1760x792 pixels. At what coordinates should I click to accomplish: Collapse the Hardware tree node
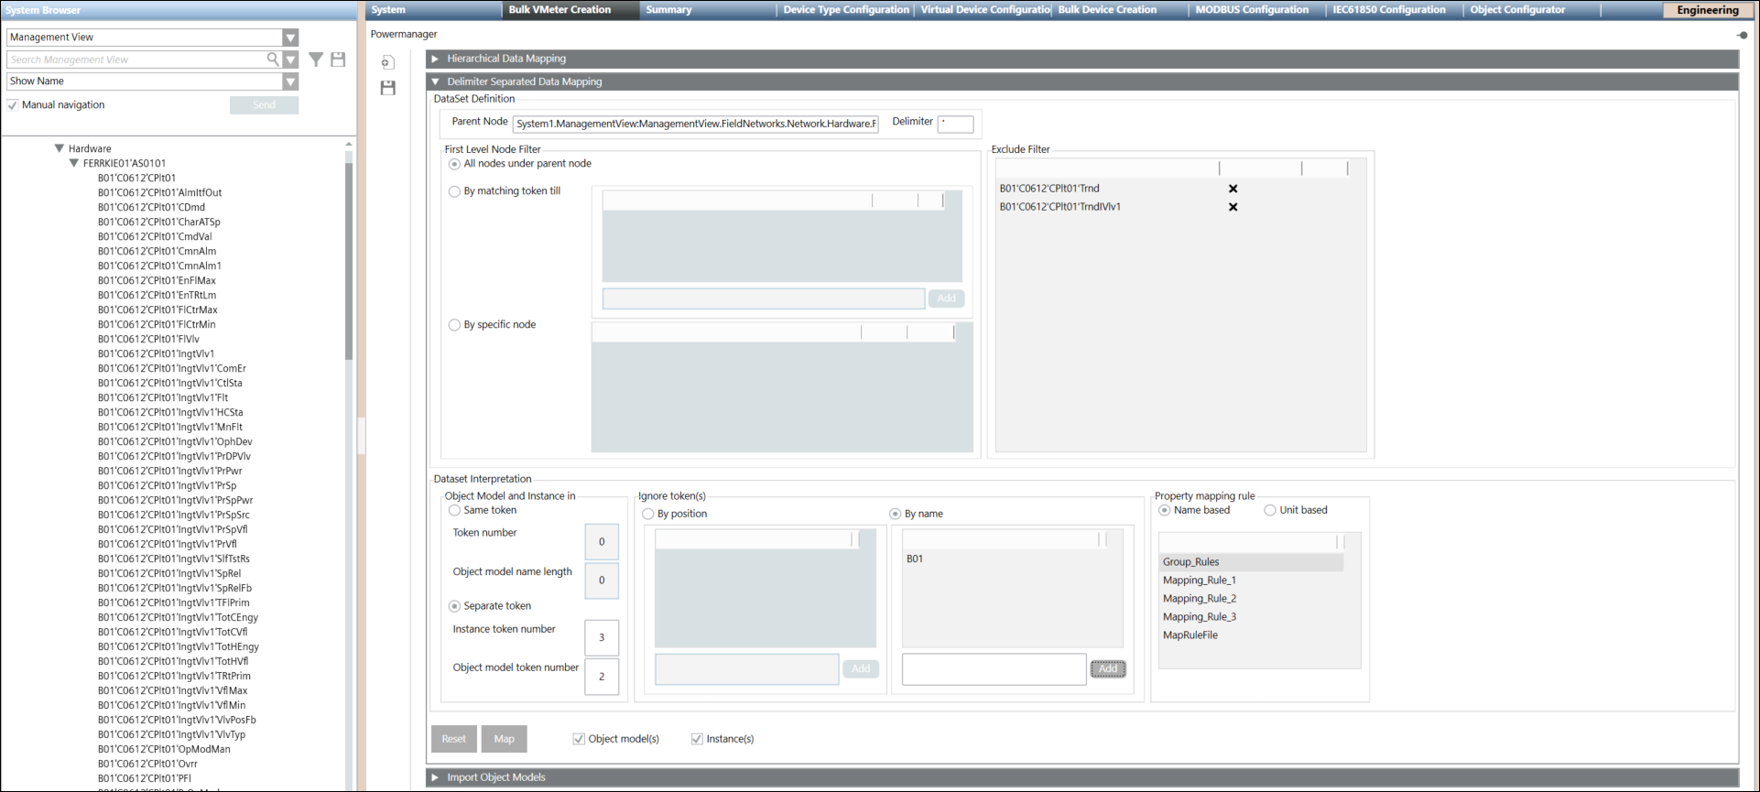[60, 148]
